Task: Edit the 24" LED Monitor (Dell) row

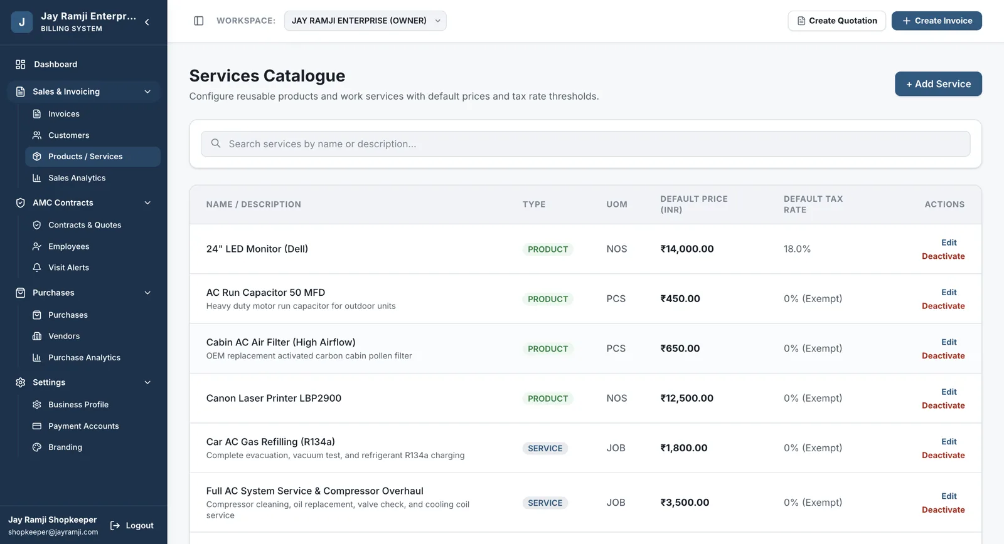Action: (949, 243)
